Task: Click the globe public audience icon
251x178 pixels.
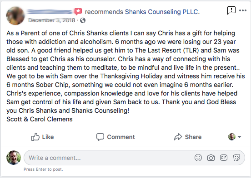Action: [x=83, y=20]
